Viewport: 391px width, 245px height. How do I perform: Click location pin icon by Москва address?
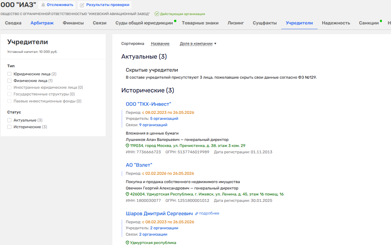(x=127, y=146)
